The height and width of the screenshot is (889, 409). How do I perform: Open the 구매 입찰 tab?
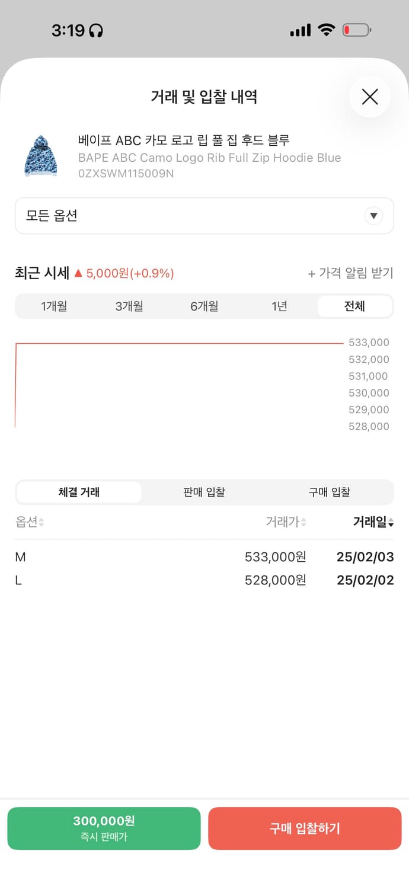[330, 492]
